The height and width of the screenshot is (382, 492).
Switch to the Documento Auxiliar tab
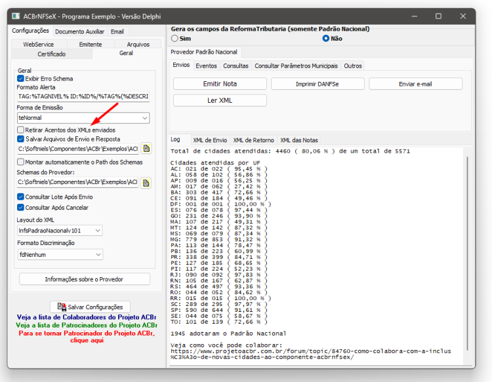(79, 31)
